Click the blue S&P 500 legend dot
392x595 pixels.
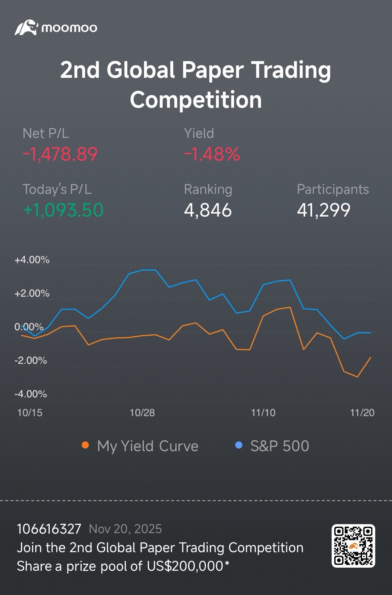click(x=239, y=445)
